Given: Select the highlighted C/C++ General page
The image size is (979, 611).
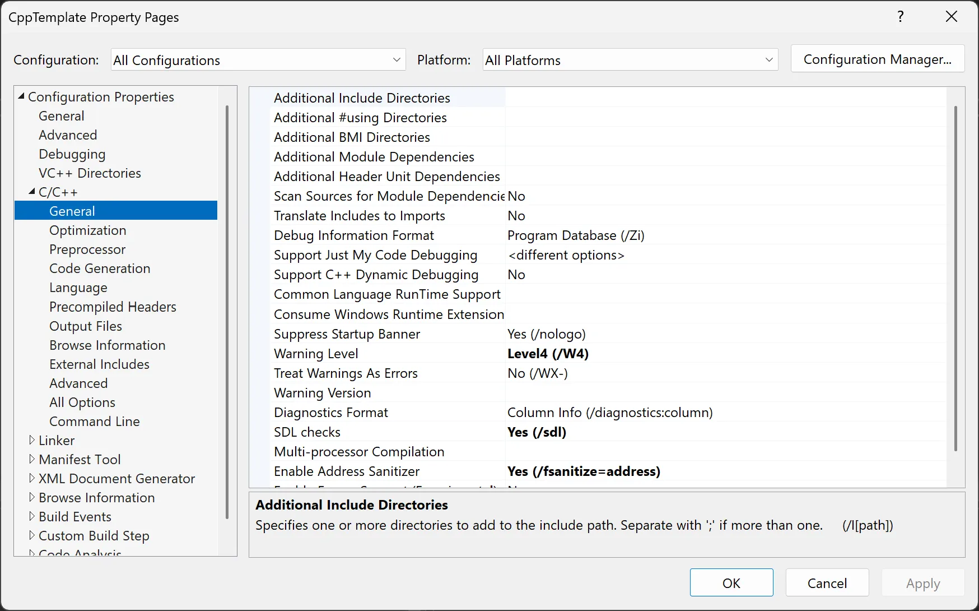Looking at the screenshot, I should click(116, 211).
